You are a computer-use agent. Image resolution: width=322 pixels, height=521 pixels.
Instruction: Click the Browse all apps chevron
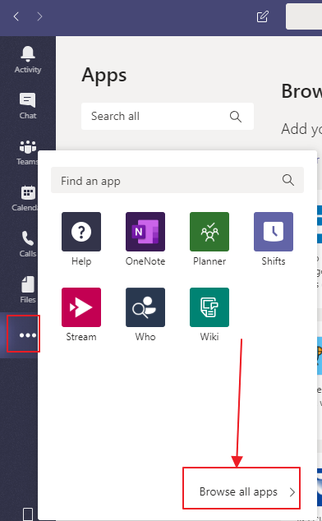tap(292, 492)
